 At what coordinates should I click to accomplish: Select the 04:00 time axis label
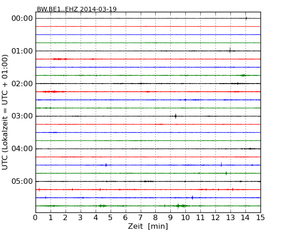pyautogui.click(x=22, y=149)
